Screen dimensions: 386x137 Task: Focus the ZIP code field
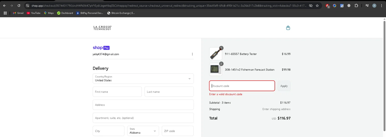coord(178,131)
